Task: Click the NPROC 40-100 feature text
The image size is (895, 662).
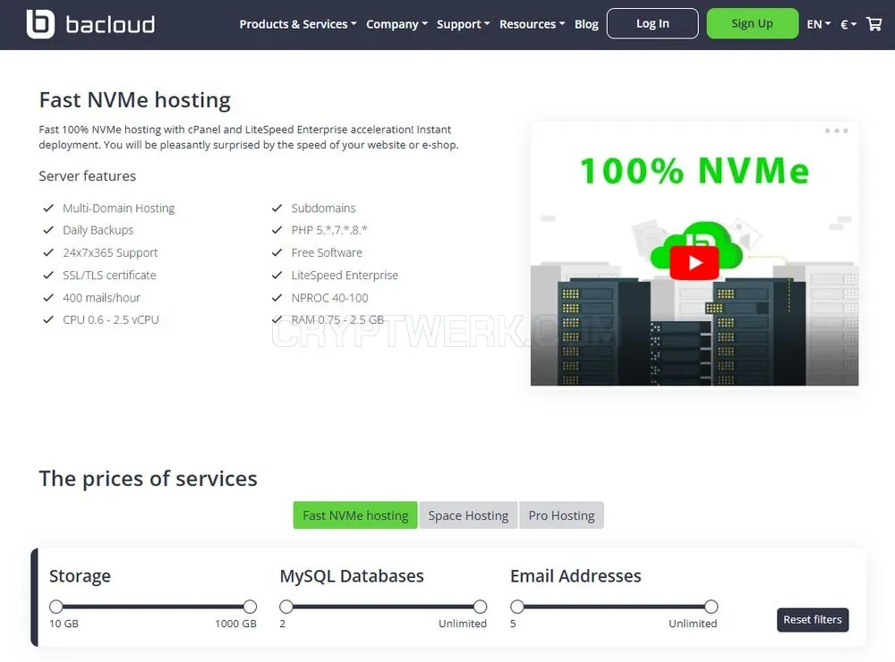Action: [330, 297]
